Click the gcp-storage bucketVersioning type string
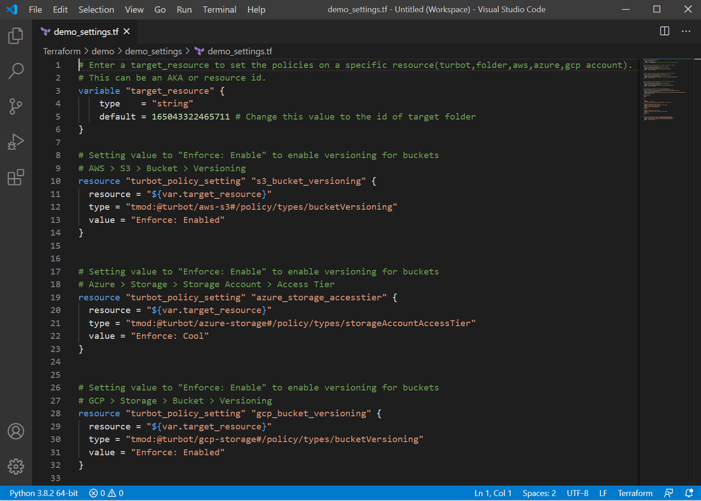Image resolution: width=701 pixels, height=501 pixels. coord(275,439)
